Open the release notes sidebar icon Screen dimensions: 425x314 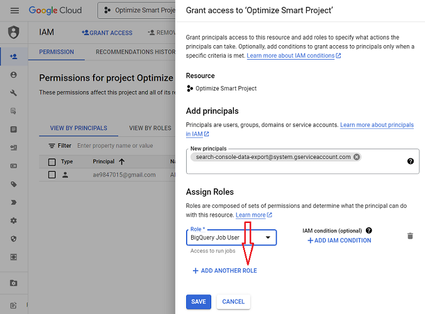click(x=14, y=305)
